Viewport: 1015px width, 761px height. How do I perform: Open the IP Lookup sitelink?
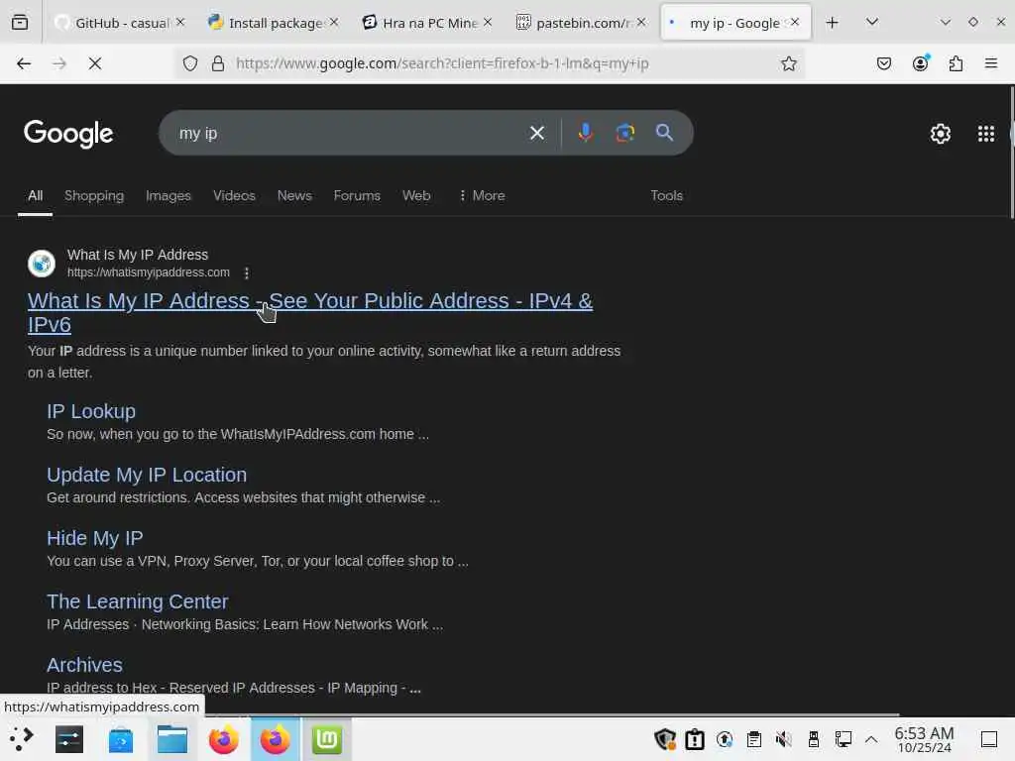pos(91,411)
